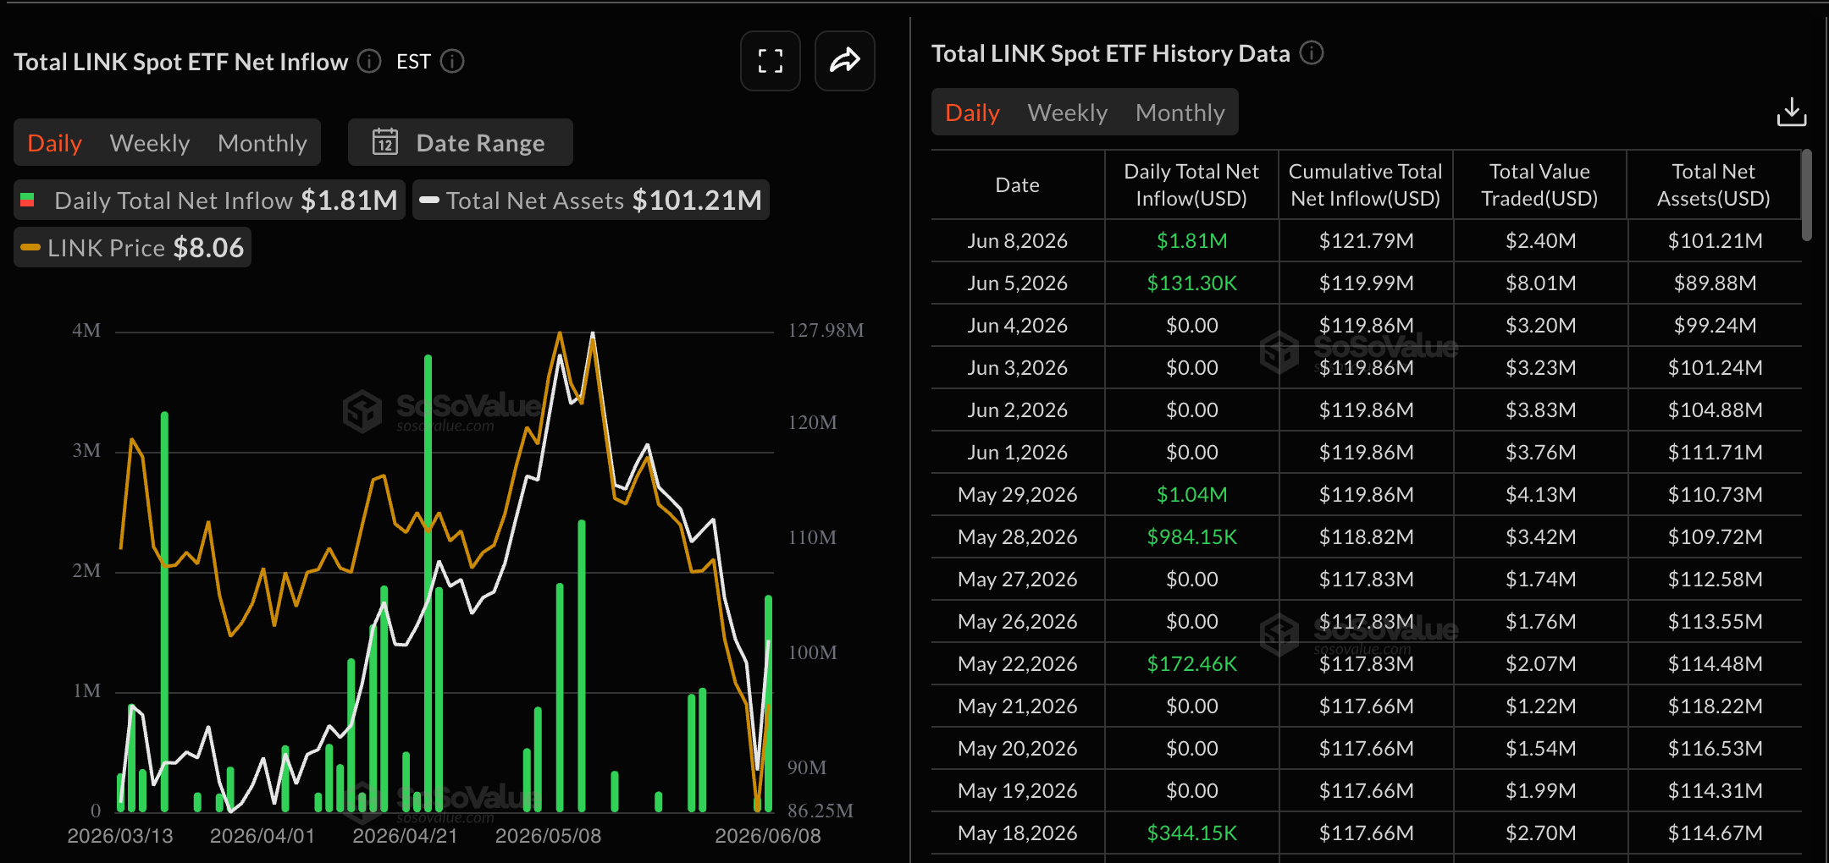The height and width of the screenshot is (863, 1829).
Task: Select Weekly tab on chart panel
Action: 150,143
